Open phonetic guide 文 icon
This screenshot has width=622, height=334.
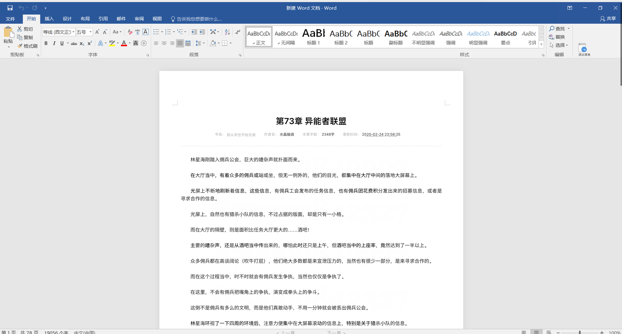pyautogui.click(x=137, y=32)
